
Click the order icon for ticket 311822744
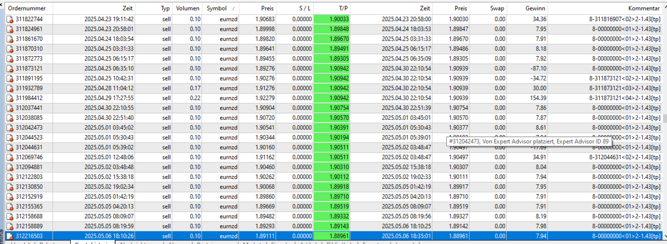point(9,19)
